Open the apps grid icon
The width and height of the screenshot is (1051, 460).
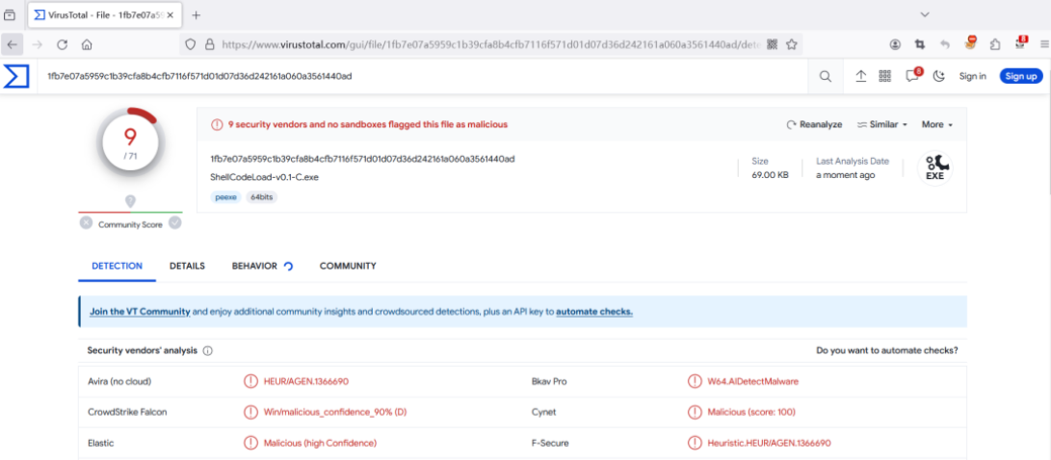884,76
